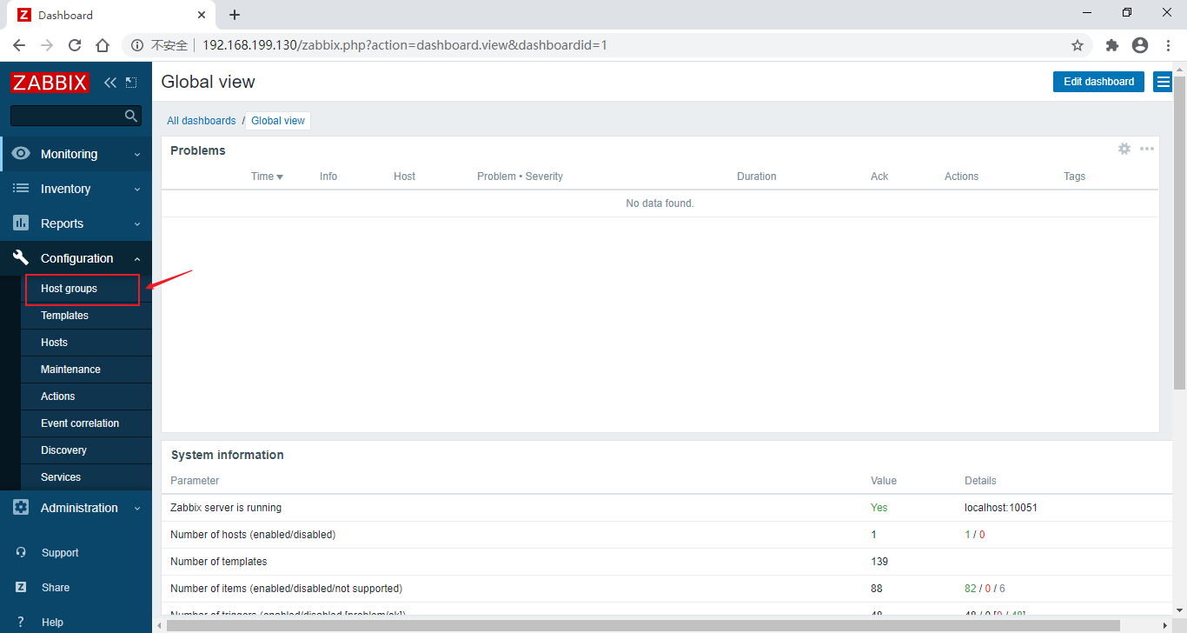Click 'Tags' column header

click(1075, 176)
